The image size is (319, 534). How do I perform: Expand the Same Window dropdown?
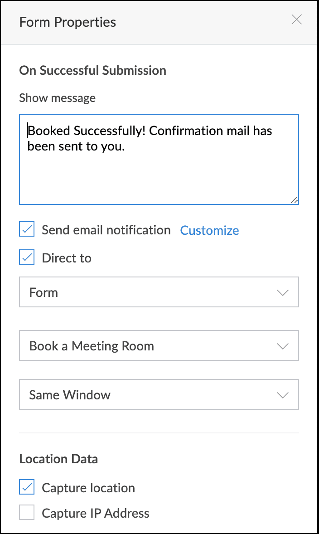159,395
